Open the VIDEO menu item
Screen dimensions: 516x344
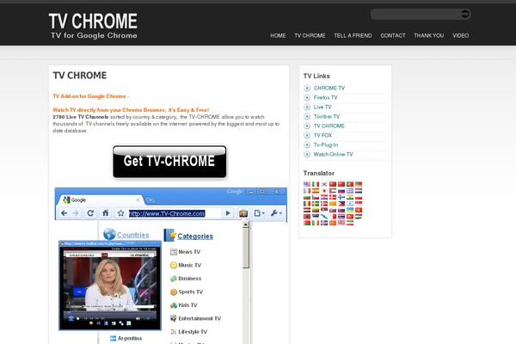click(460, 35)
